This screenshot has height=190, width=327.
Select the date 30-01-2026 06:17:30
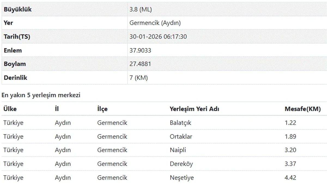(158, 37)
